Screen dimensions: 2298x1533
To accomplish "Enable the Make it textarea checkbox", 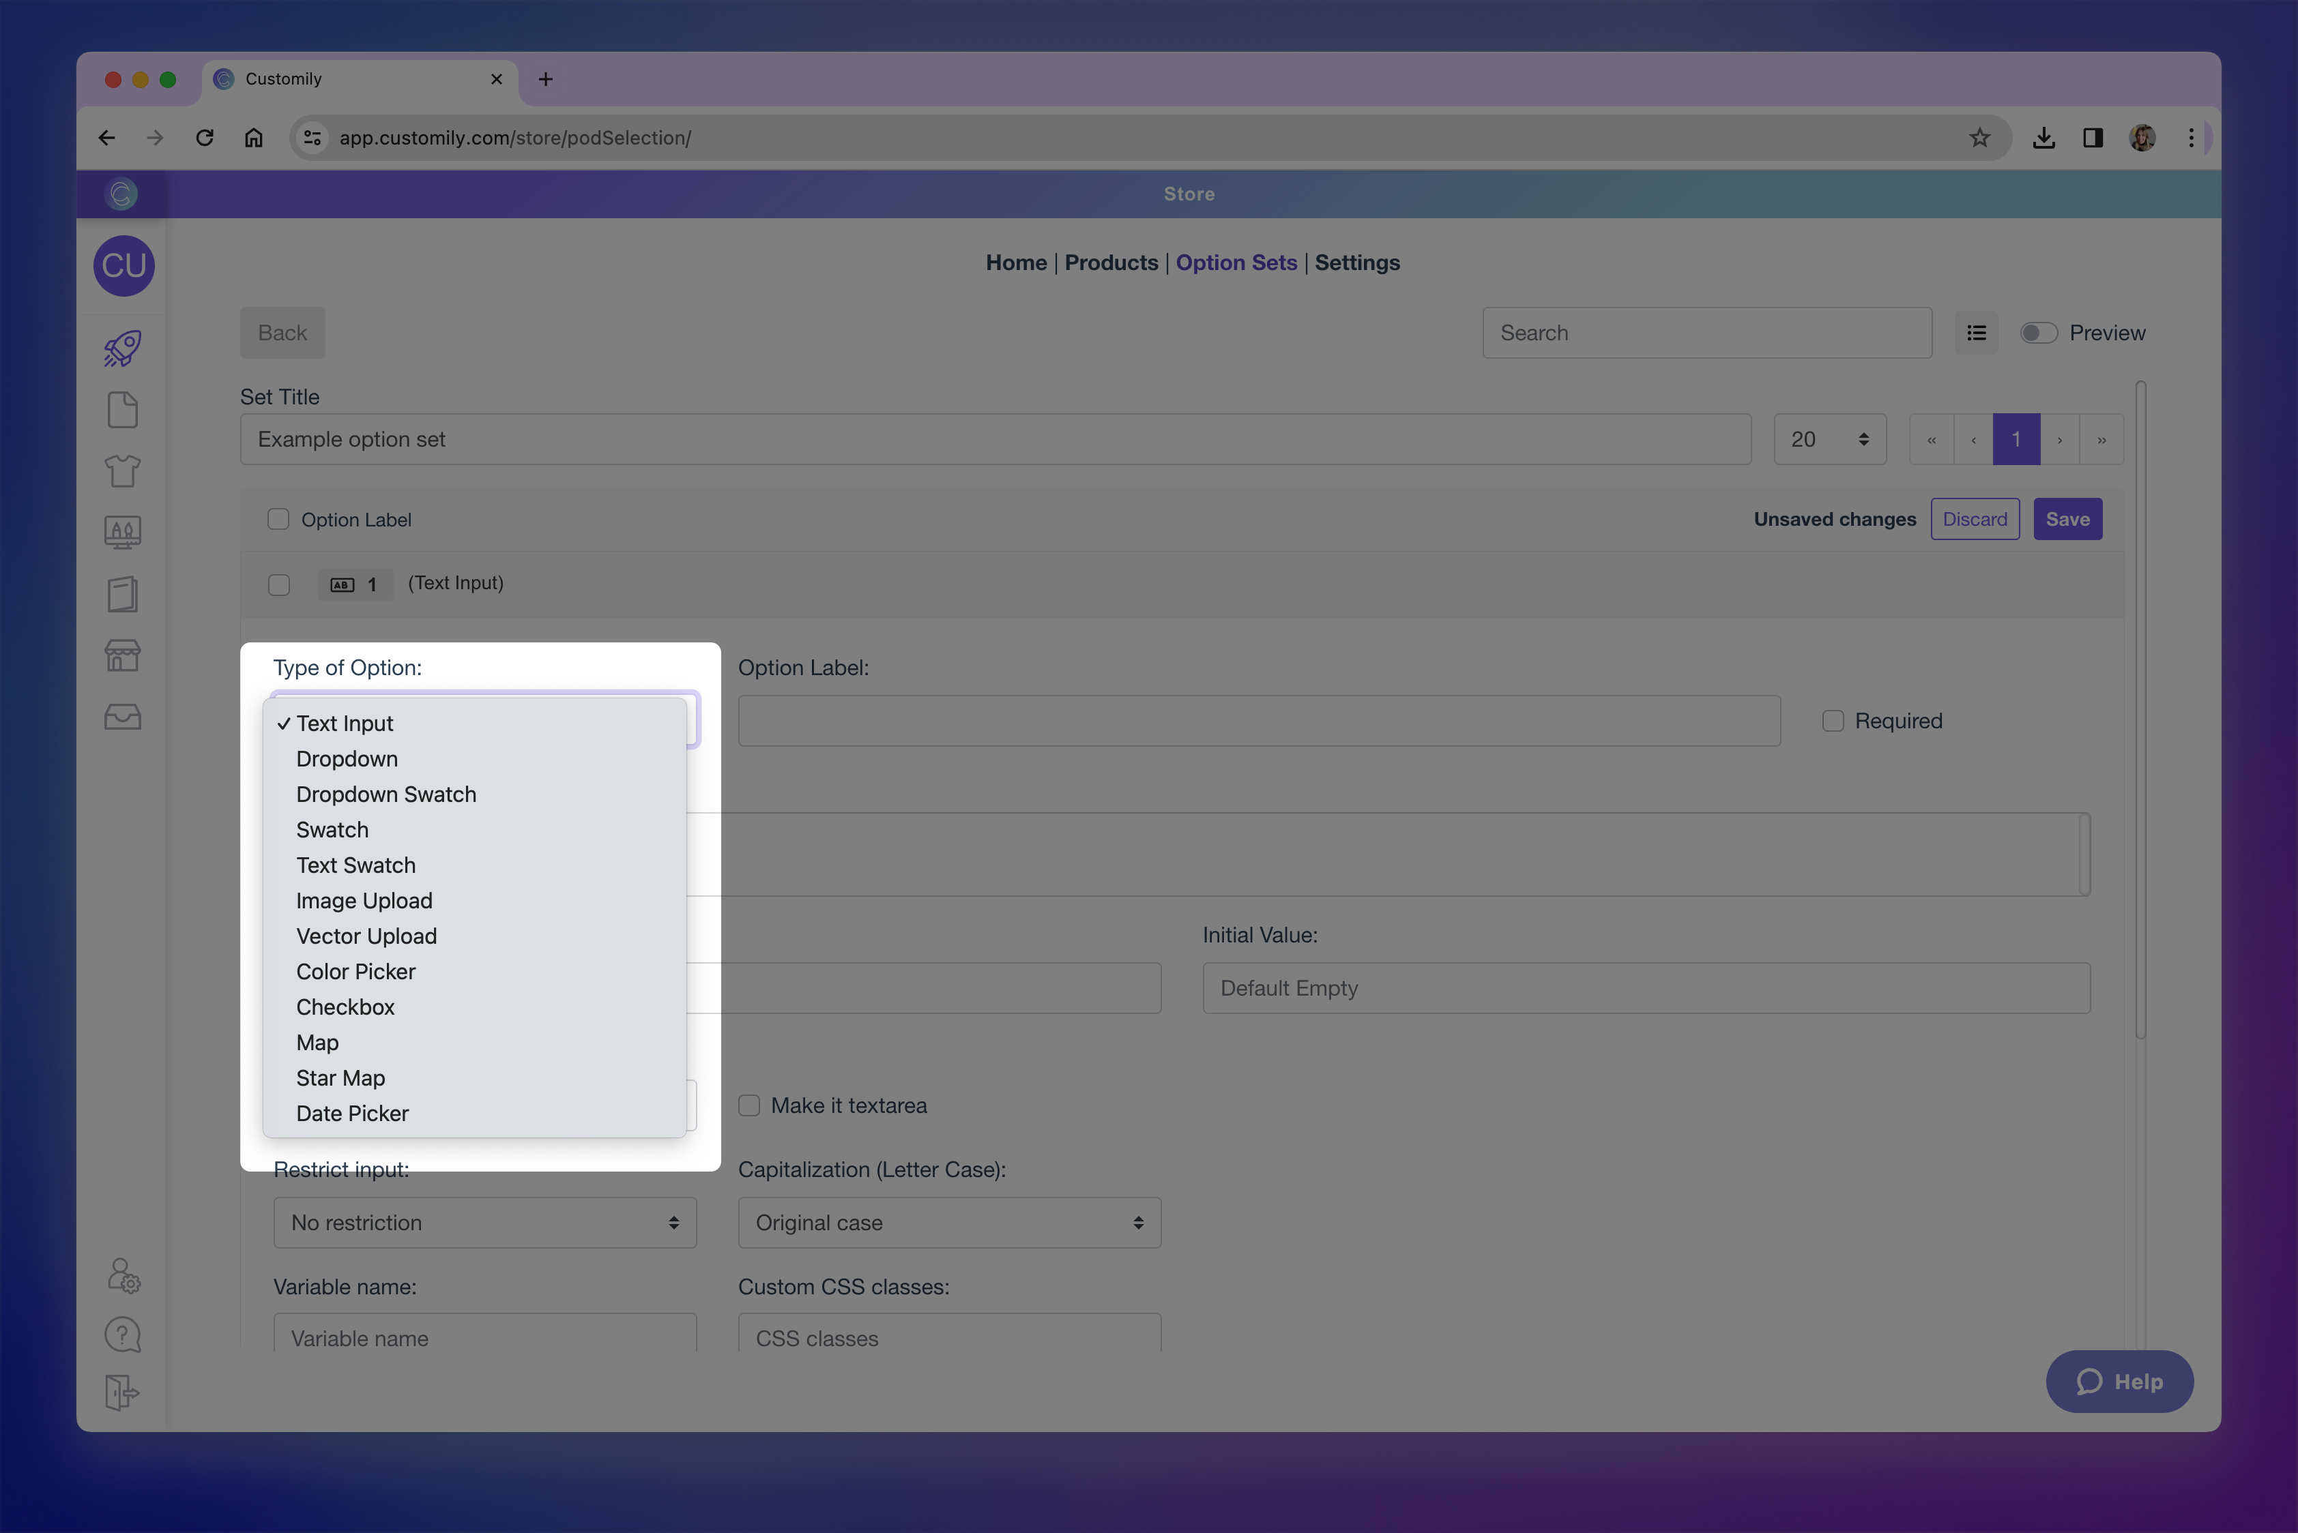I will [749, 1105].
